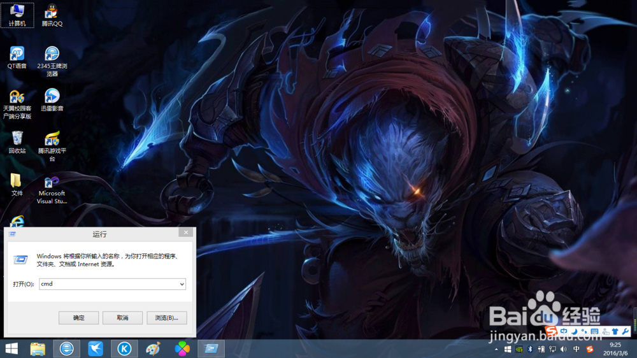Click the user account icon on Sogou toolbar
Image resolution: width=637 pixels, height=358 pixels.
tap(605, 332)
